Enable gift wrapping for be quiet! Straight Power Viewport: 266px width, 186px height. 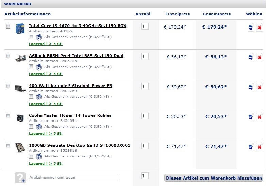31,96
